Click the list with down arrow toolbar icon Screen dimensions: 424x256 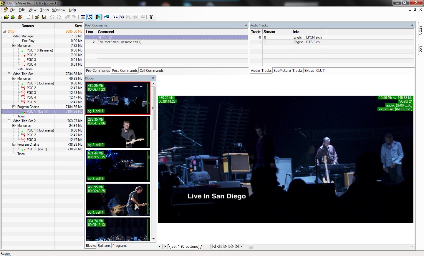click(x=115, y=17)
